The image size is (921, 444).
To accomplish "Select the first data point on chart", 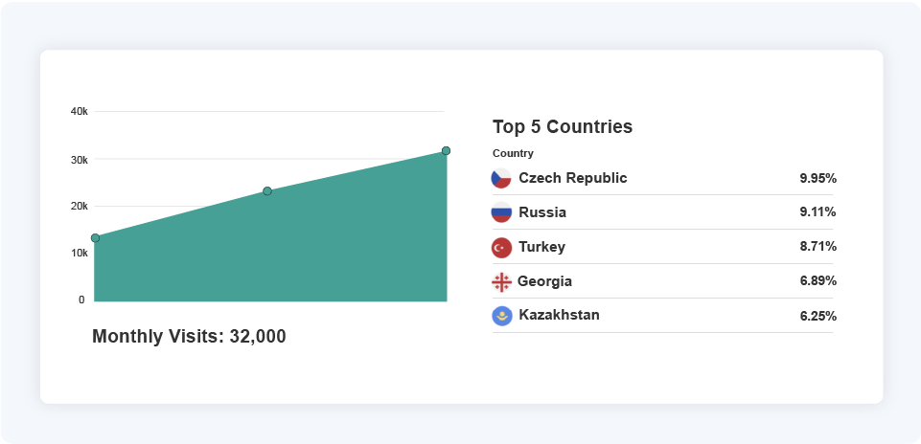I will (95, 238).
